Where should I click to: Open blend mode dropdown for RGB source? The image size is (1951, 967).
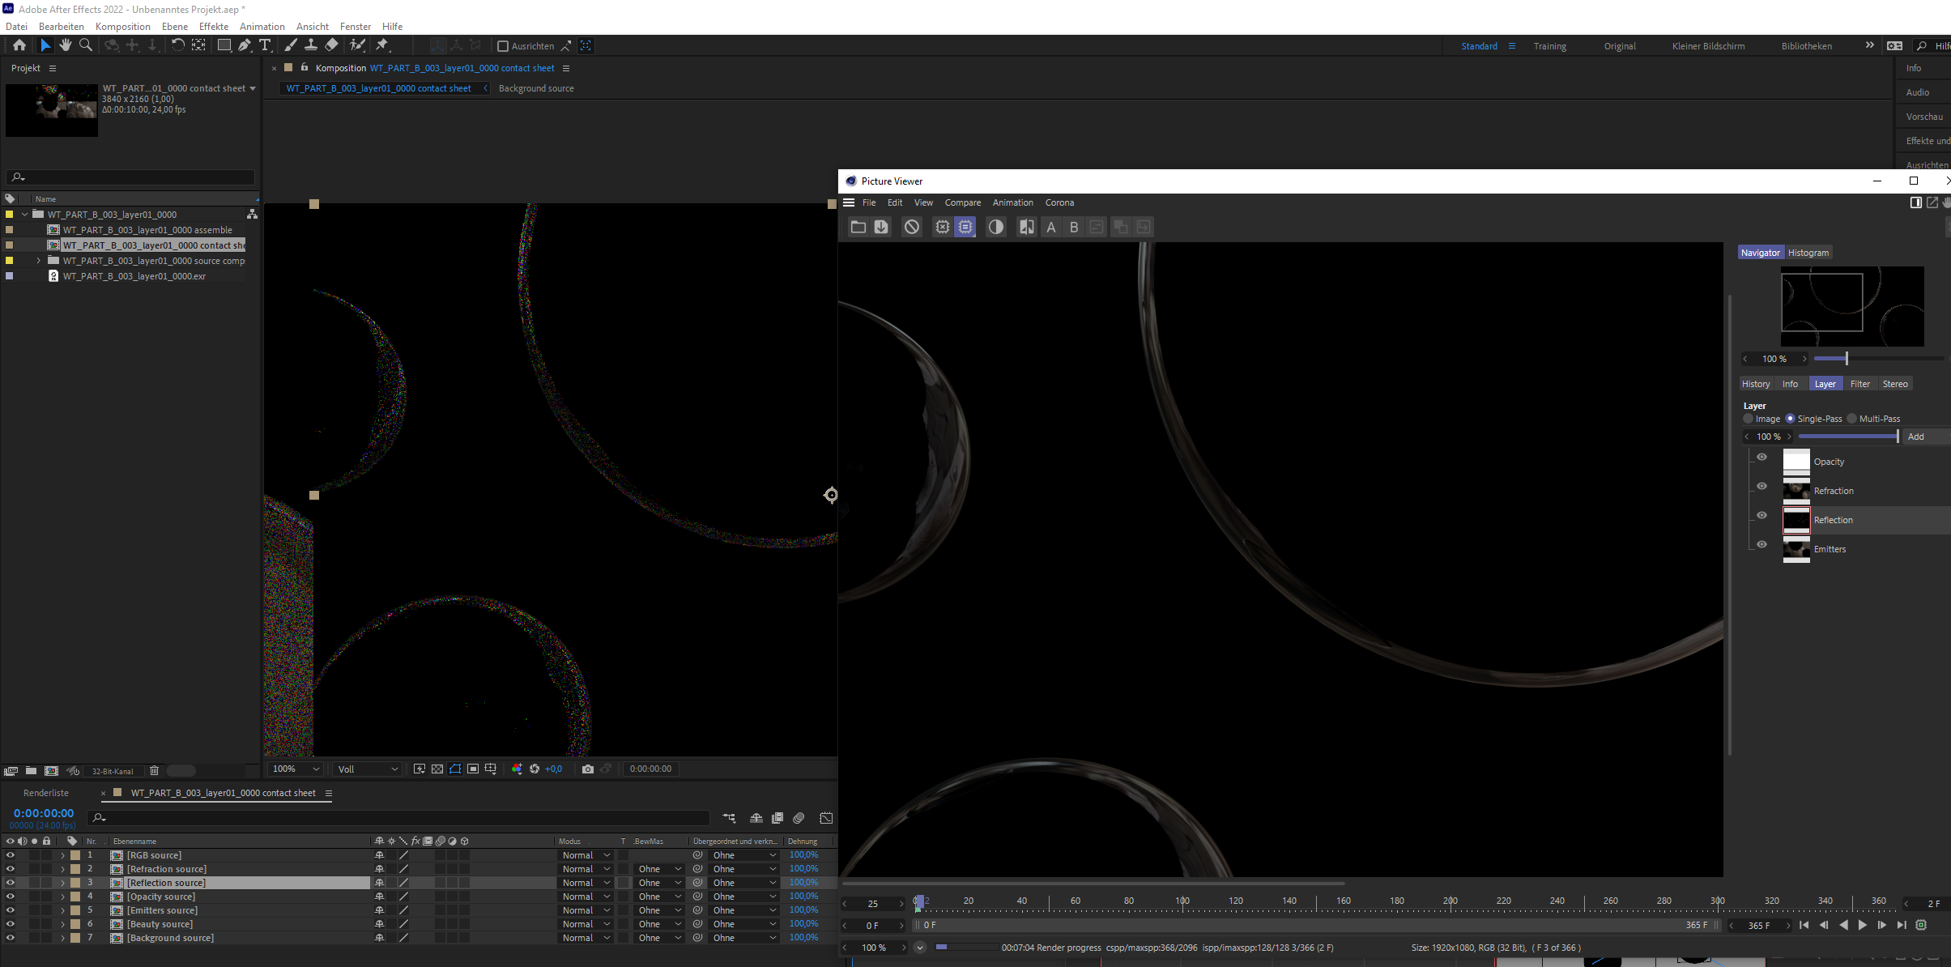point(586,855)
